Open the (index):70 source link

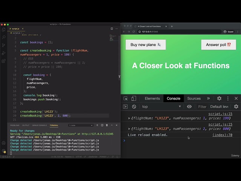point(223,135)
